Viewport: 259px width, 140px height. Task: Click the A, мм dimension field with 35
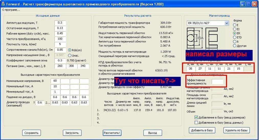tap(191, 69)
